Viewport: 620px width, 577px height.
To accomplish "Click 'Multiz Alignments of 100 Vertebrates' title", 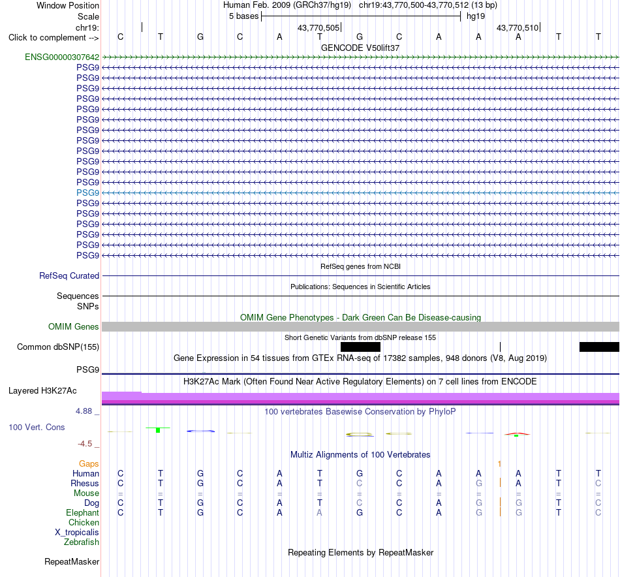I will tap(360, 455).
